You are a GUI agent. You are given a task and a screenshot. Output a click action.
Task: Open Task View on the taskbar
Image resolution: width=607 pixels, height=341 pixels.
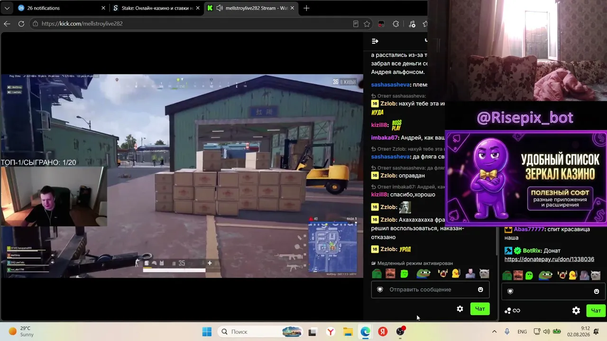[312, 332]
